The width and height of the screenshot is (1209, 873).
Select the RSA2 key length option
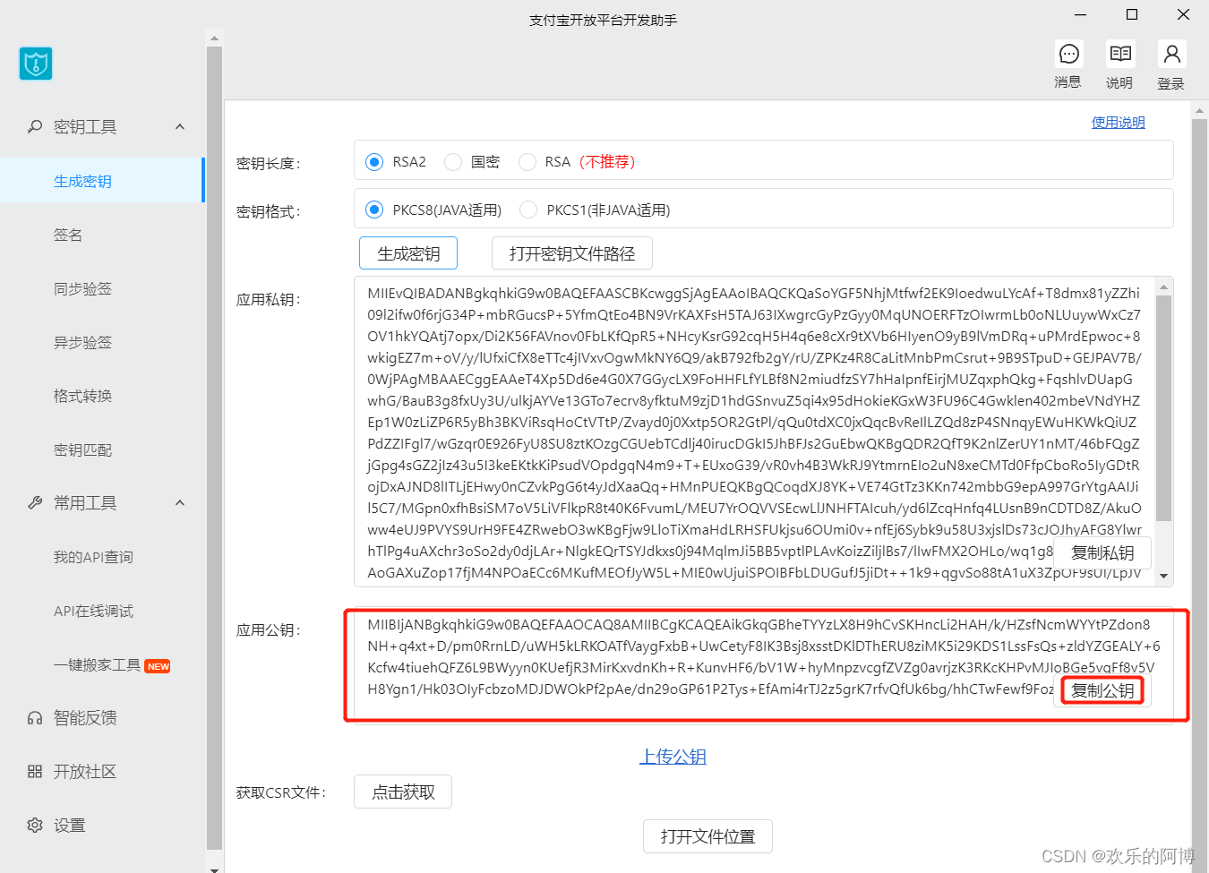(x=374, y=162)
